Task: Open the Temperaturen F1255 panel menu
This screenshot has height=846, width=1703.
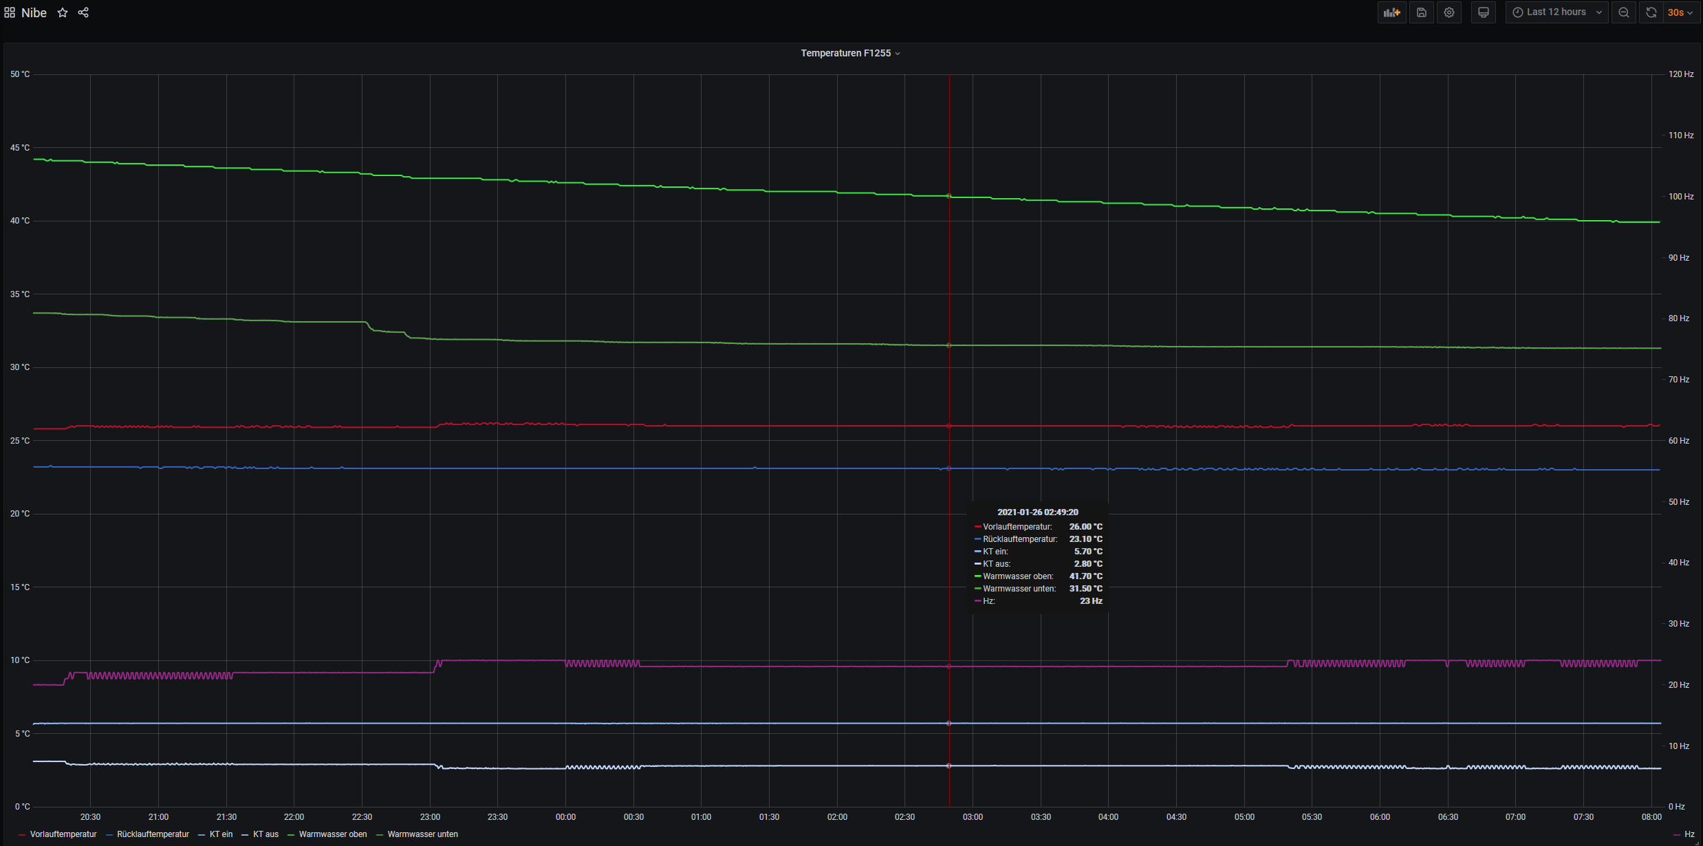Action: 851,53
